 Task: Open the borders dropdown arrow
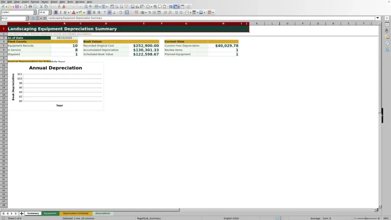[x=191, y=13]
